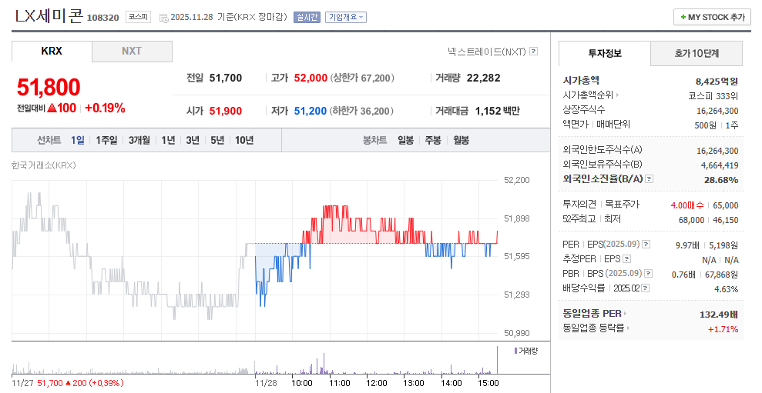Open the 투자정보 tab
762x393 pixels.
coord(605,53)
